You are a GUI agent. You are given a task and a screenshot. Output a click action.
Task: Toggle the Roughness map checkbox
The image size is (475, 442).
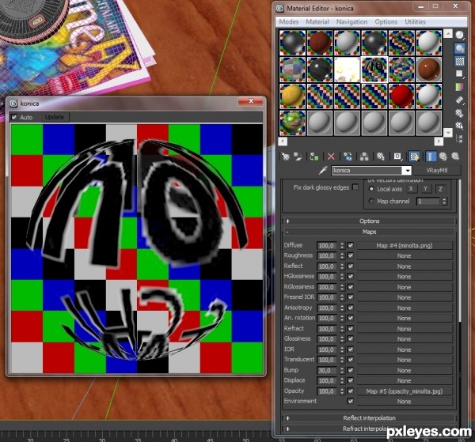pyautogui.click(x=351, y=255)
